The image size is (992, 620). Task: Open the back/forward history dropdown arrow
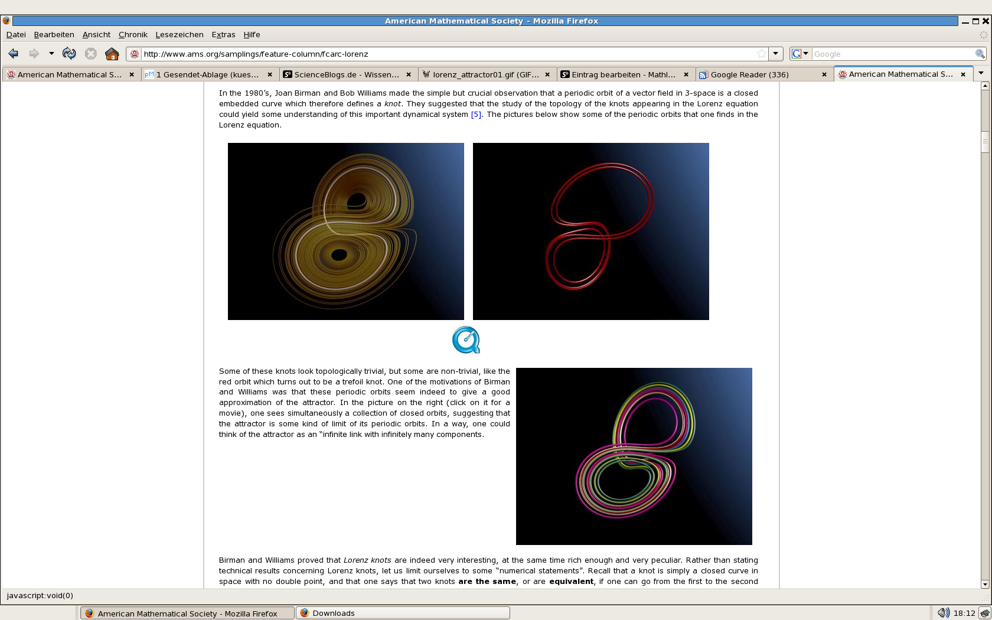click(51, 54)
